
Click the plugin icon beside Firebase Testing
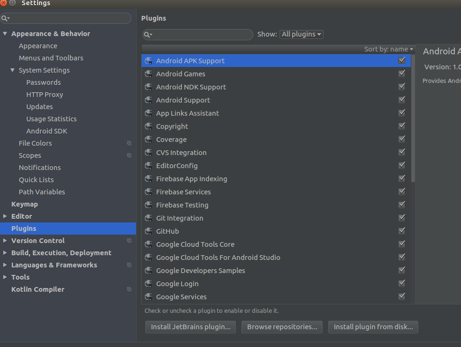[x=149, y=205]
